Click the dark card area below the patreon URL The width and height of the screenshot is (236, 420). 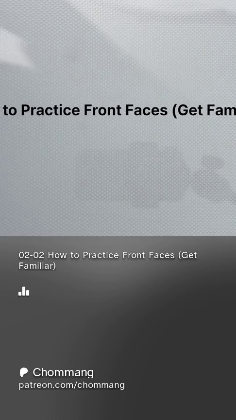118,405
